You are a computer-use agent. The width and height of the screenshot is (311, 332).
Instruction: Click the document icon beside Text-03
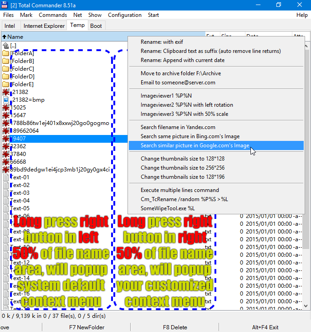[x=6, y=192]
